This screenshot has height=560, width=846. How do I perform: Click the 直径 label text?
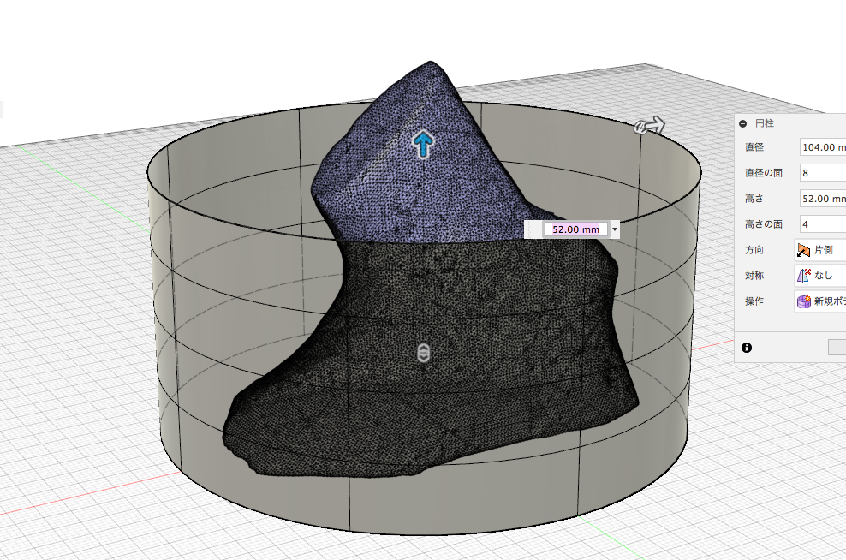tap(754, 147)
